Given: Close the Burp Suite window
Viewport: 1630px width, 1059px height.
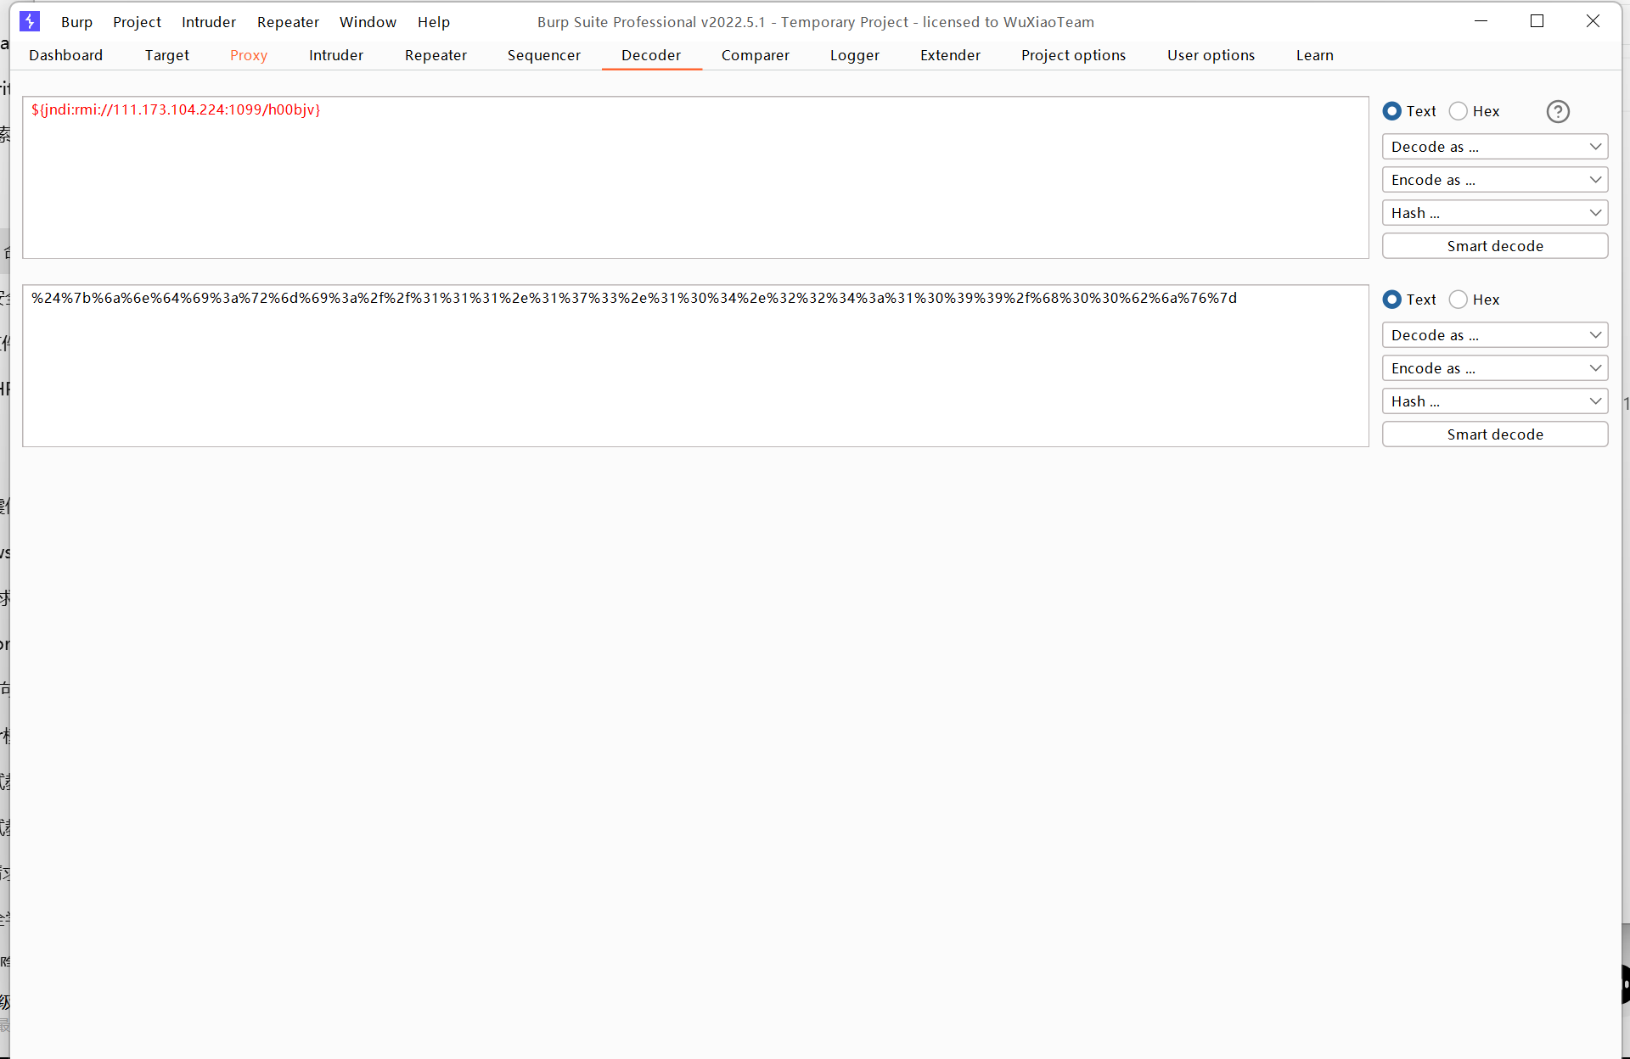Looking at the screenshot, I should pyautogui.click(x=1593, y=21).
